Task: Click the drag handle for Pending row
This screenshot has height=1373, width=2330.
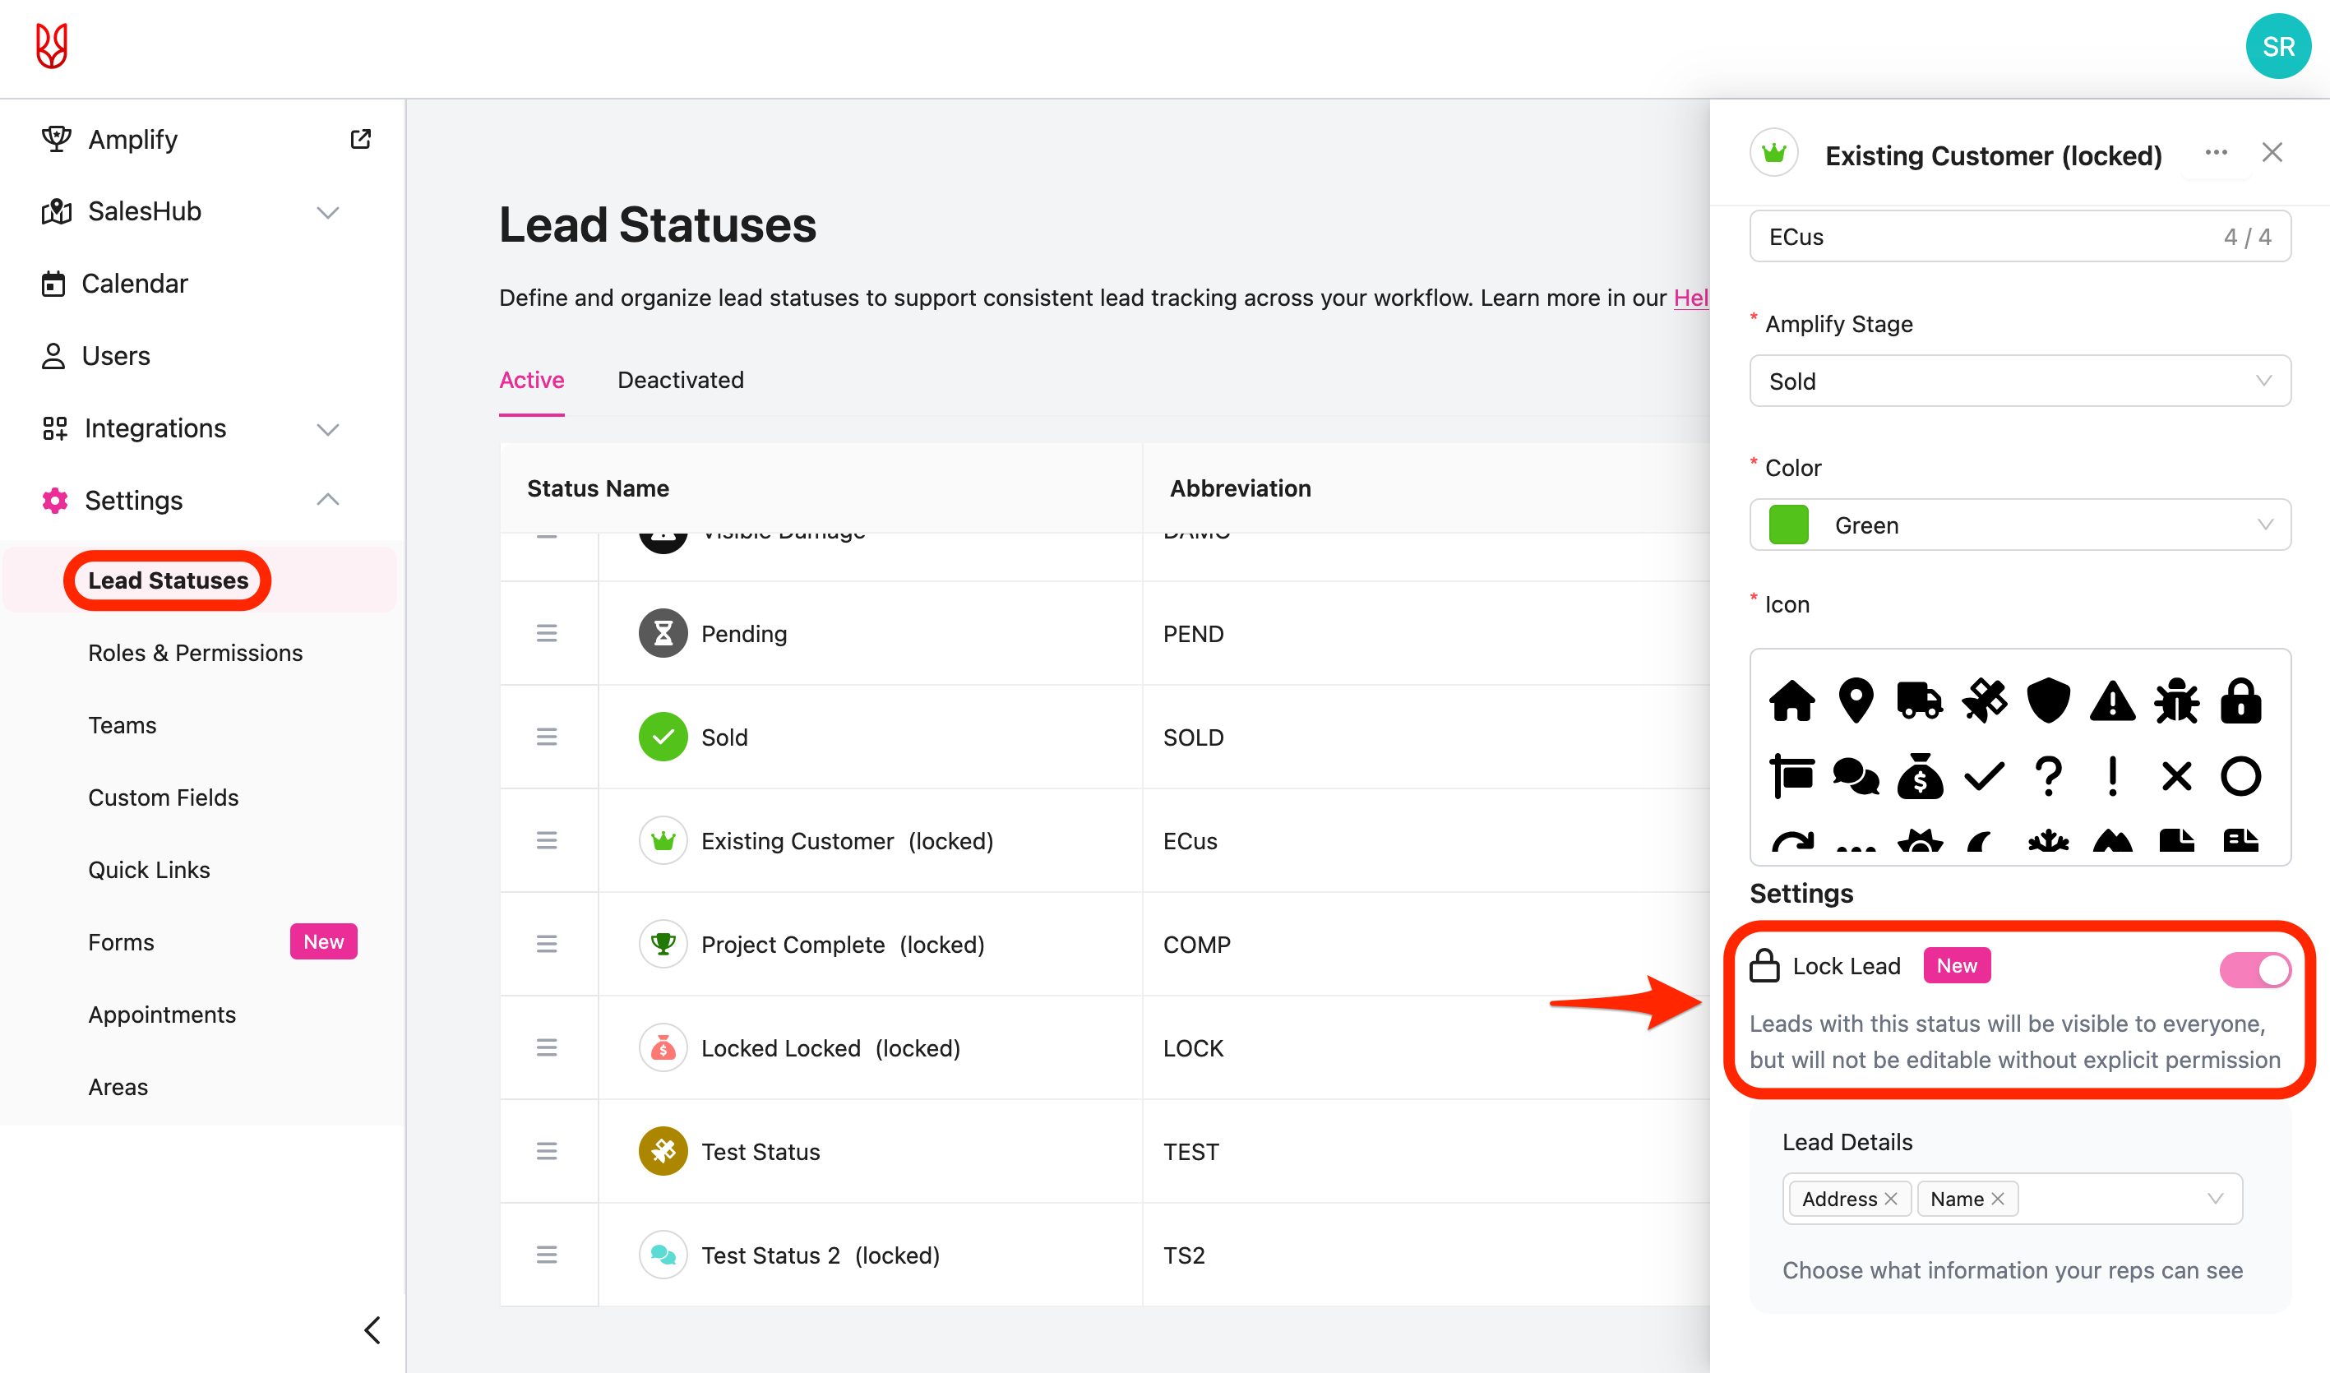Action: click(547, 634)
